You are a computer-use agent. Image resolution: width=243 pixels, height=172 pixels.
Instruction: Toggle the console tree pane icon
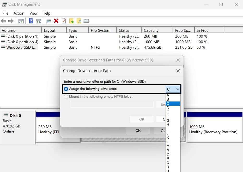pos(21,21)
